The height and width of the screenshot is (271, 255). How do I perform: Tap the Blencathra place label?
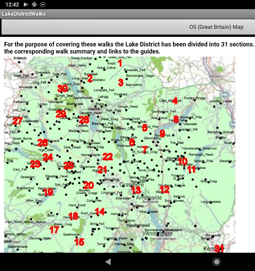[134, 85]
